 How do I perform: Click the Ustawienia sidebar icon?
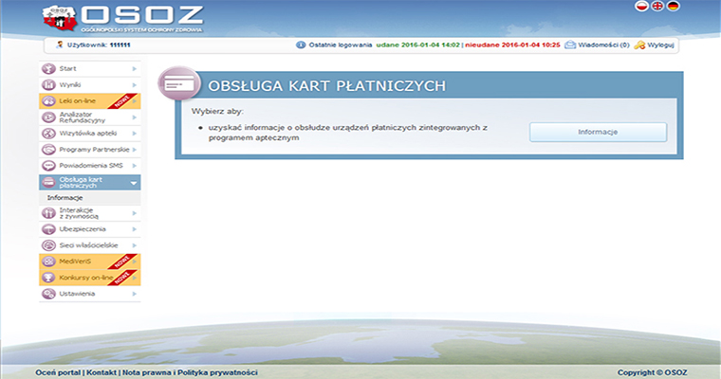49,294
